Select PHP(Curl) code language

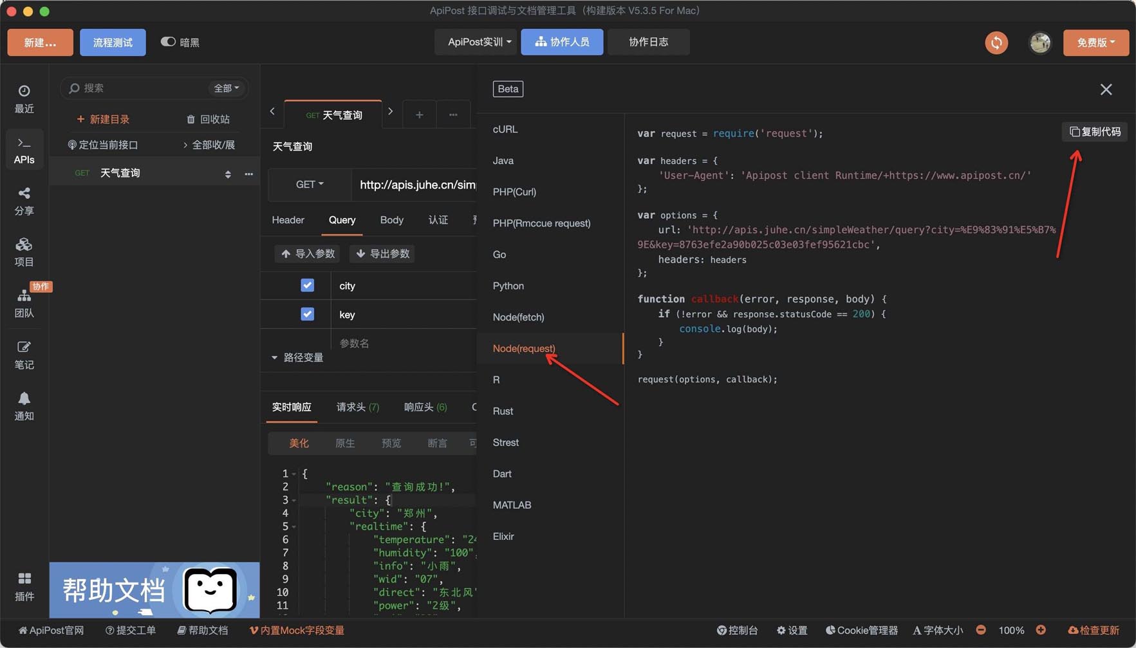(x=550, y=192)
